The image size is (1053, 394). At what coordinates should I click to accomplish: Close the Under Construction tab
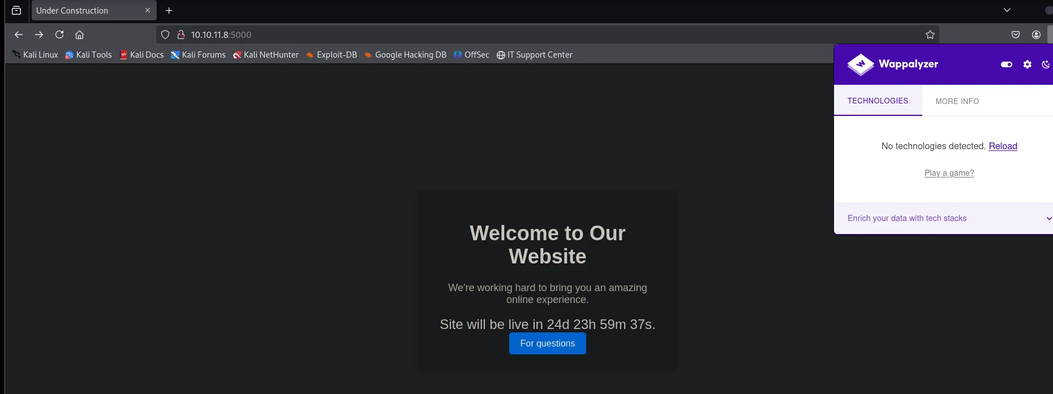148,10
